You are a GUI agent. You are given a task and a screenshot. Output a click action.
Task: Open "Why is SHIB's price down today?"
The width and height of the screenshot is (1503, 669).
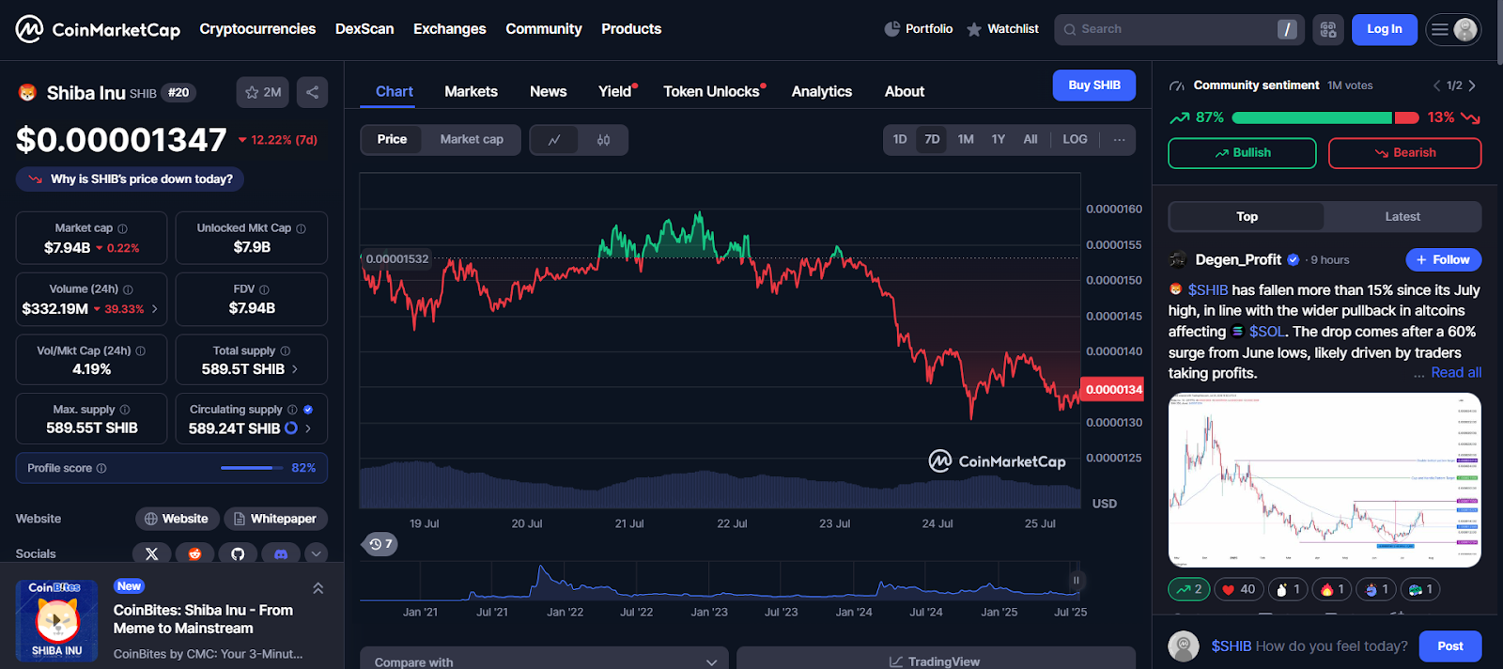pos(131,179)
